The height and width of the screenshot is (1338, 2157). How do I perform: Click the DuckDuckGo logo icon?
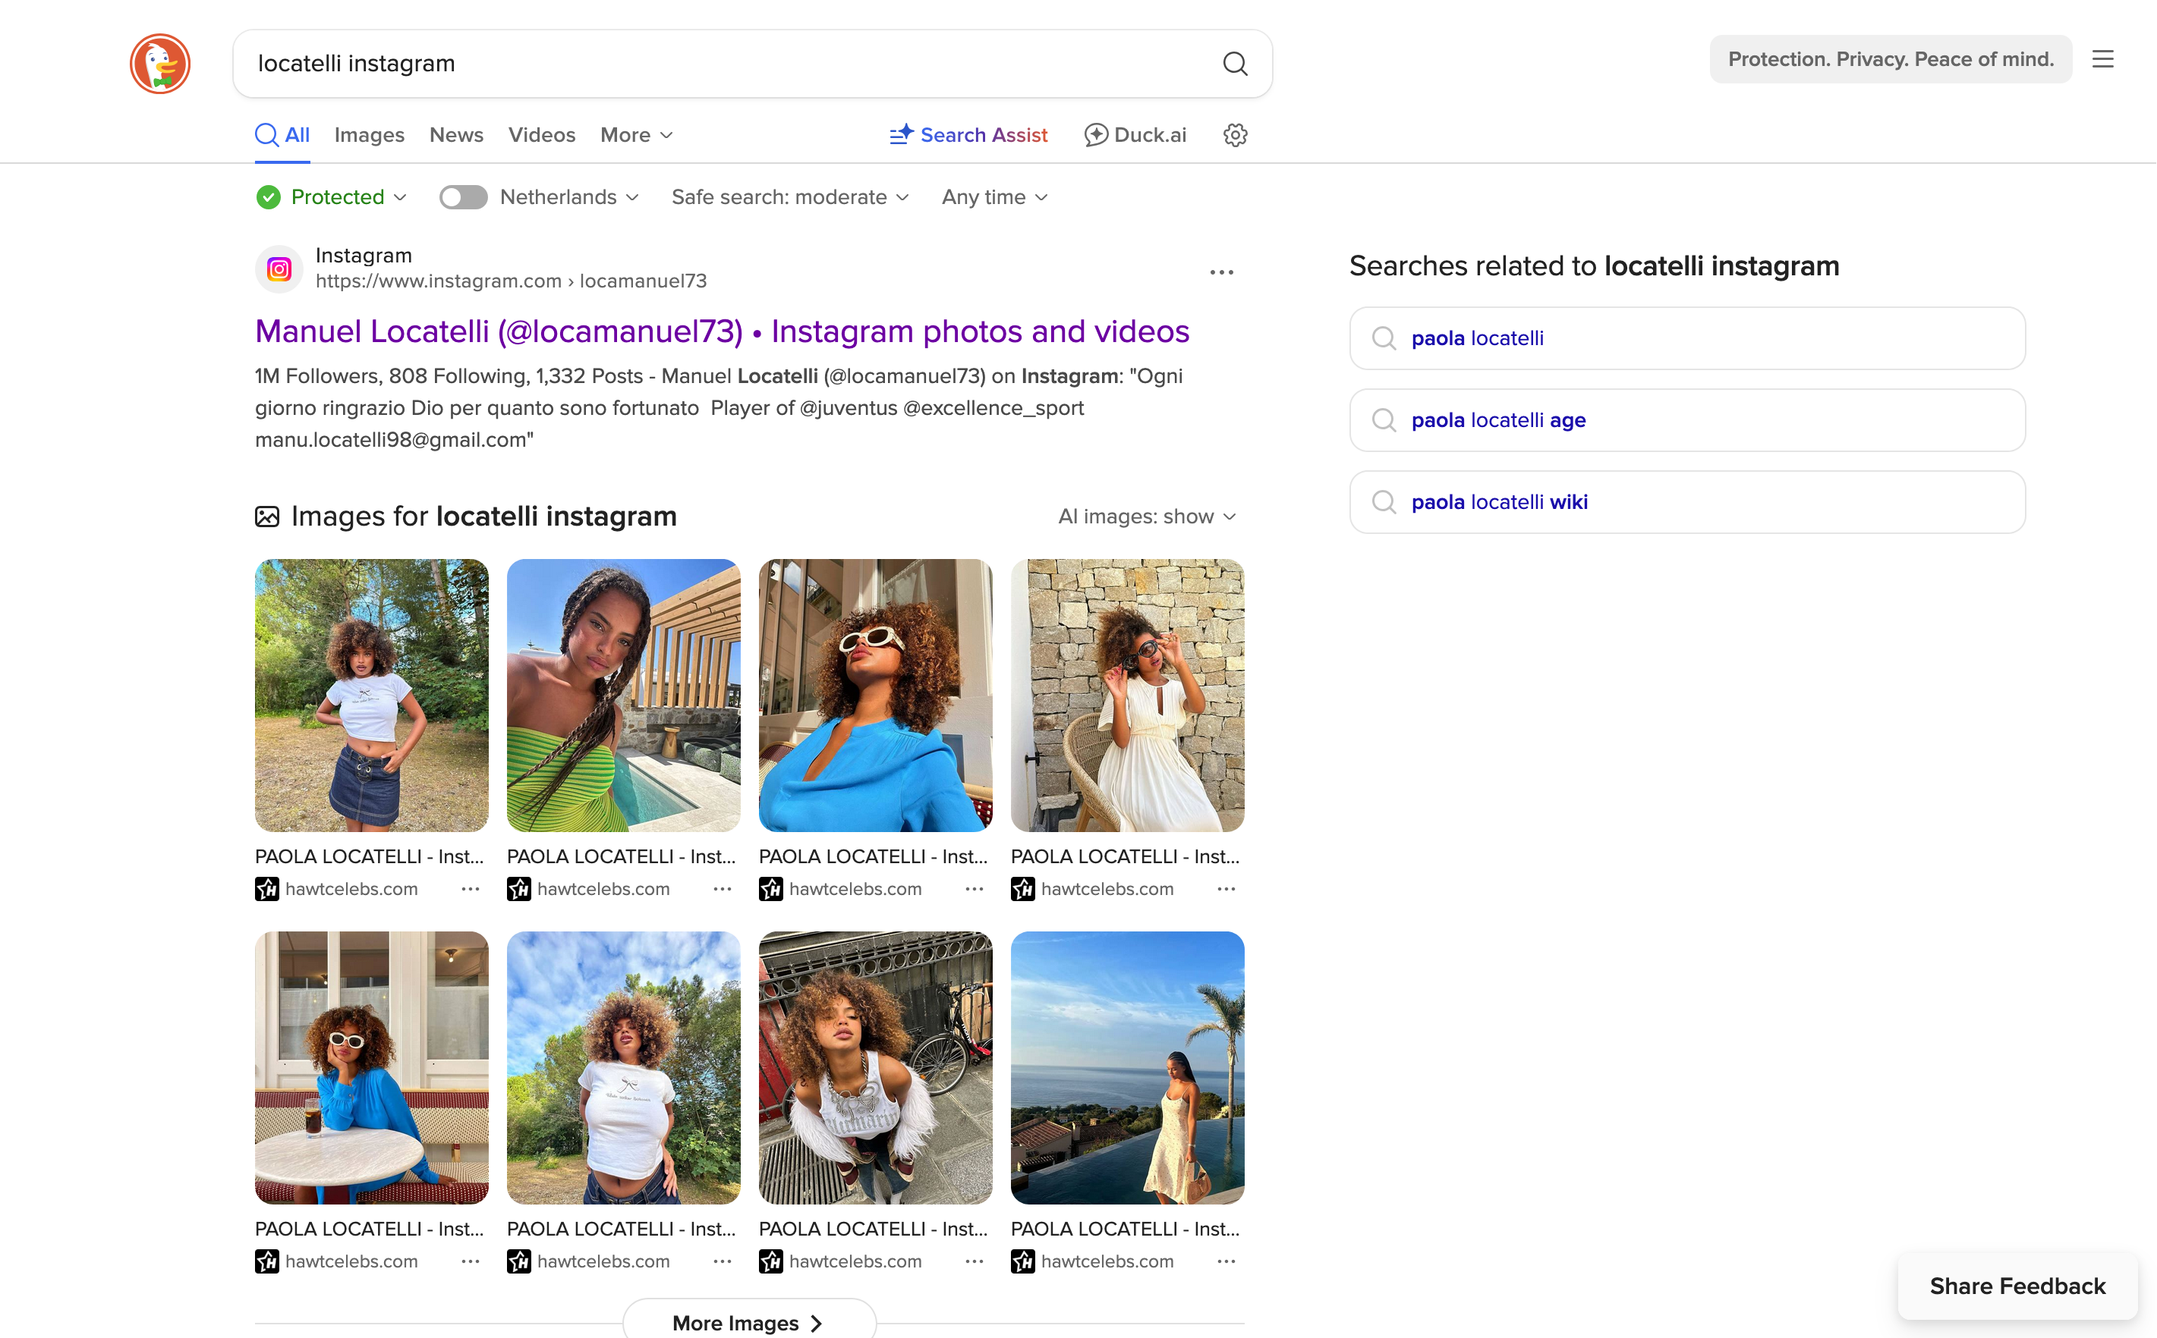(x=159, y=64)
